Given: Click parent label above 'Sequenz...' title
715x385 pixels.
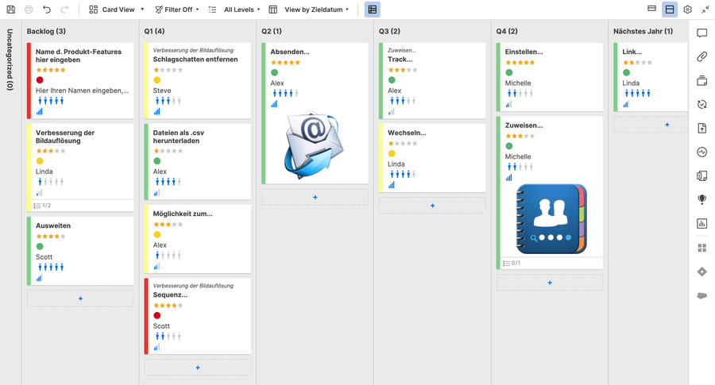Looking at the screenshot, I should 193,286.
